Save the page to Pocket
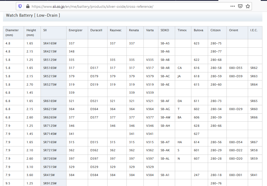The image size is (267, 186). (240, 6)
